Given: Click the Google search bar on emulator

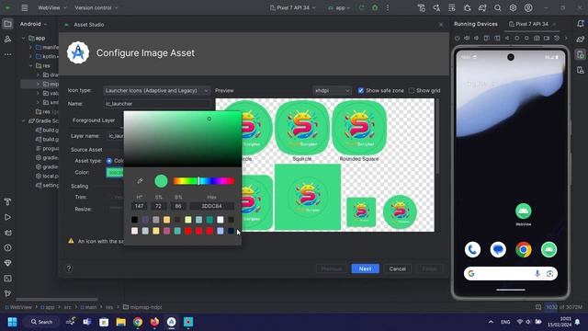Looking at the screenshot, I should [511, 274].
